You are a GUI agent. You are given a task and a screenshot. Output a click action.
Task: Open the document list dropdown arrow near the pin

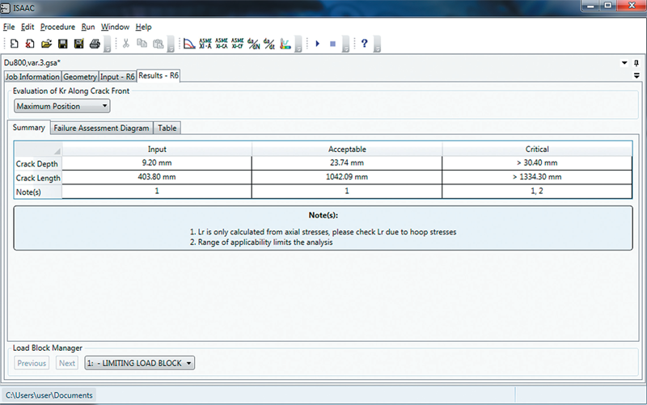624,63
